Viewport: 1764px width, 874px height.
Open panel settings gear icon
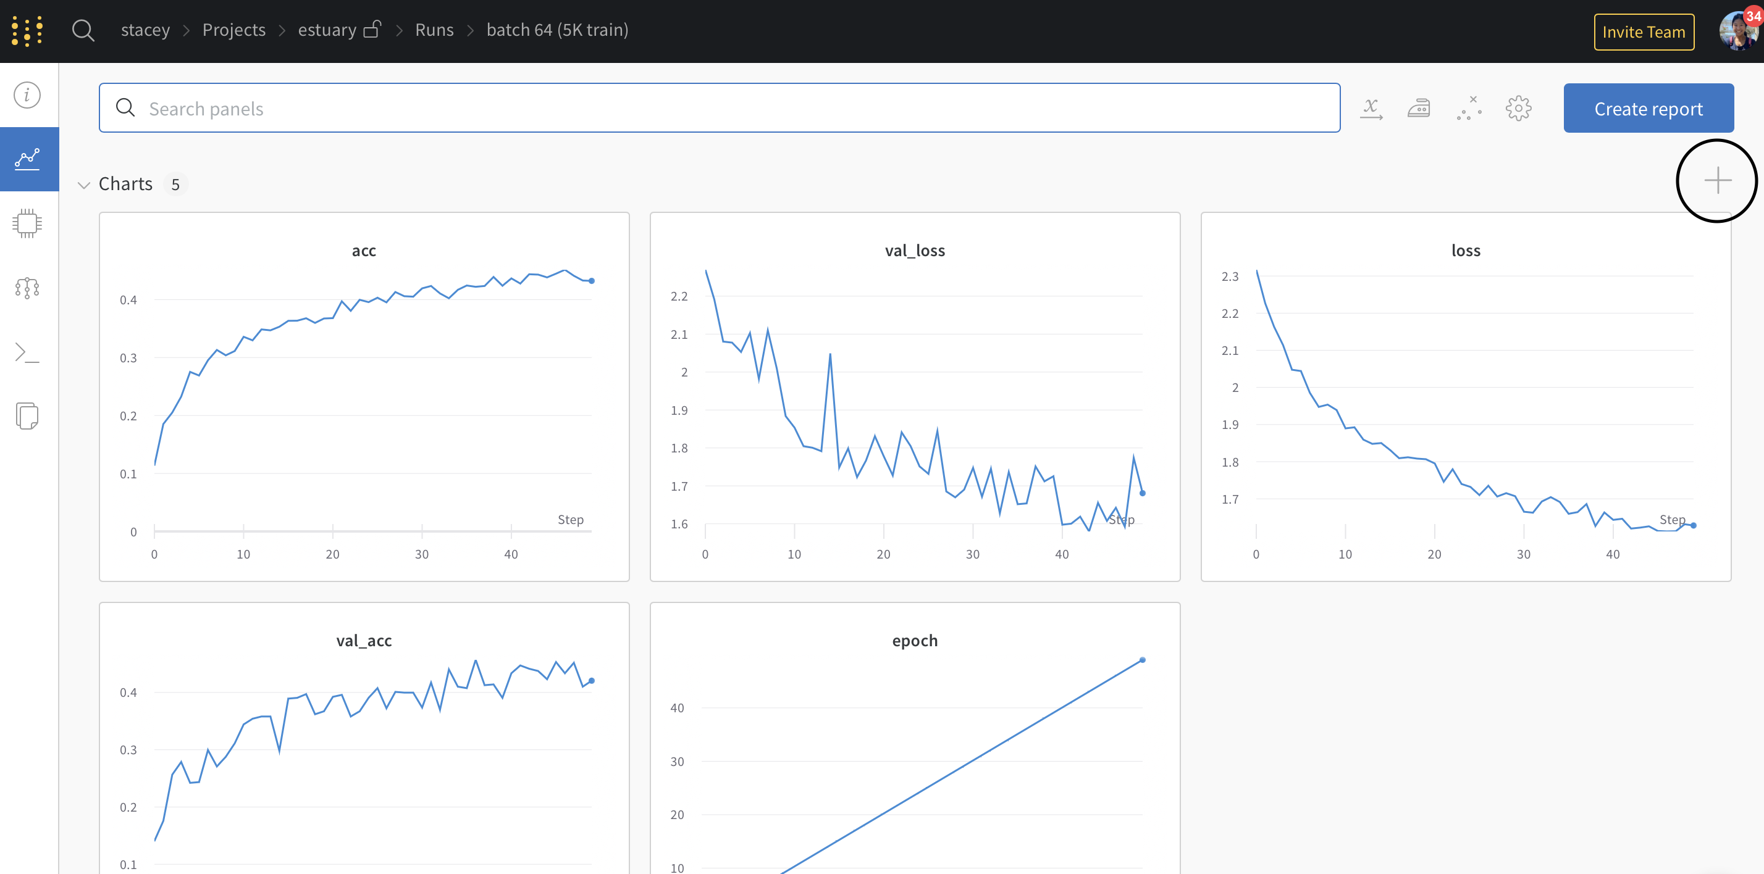pyautogui.click(x=1518, y=108)
